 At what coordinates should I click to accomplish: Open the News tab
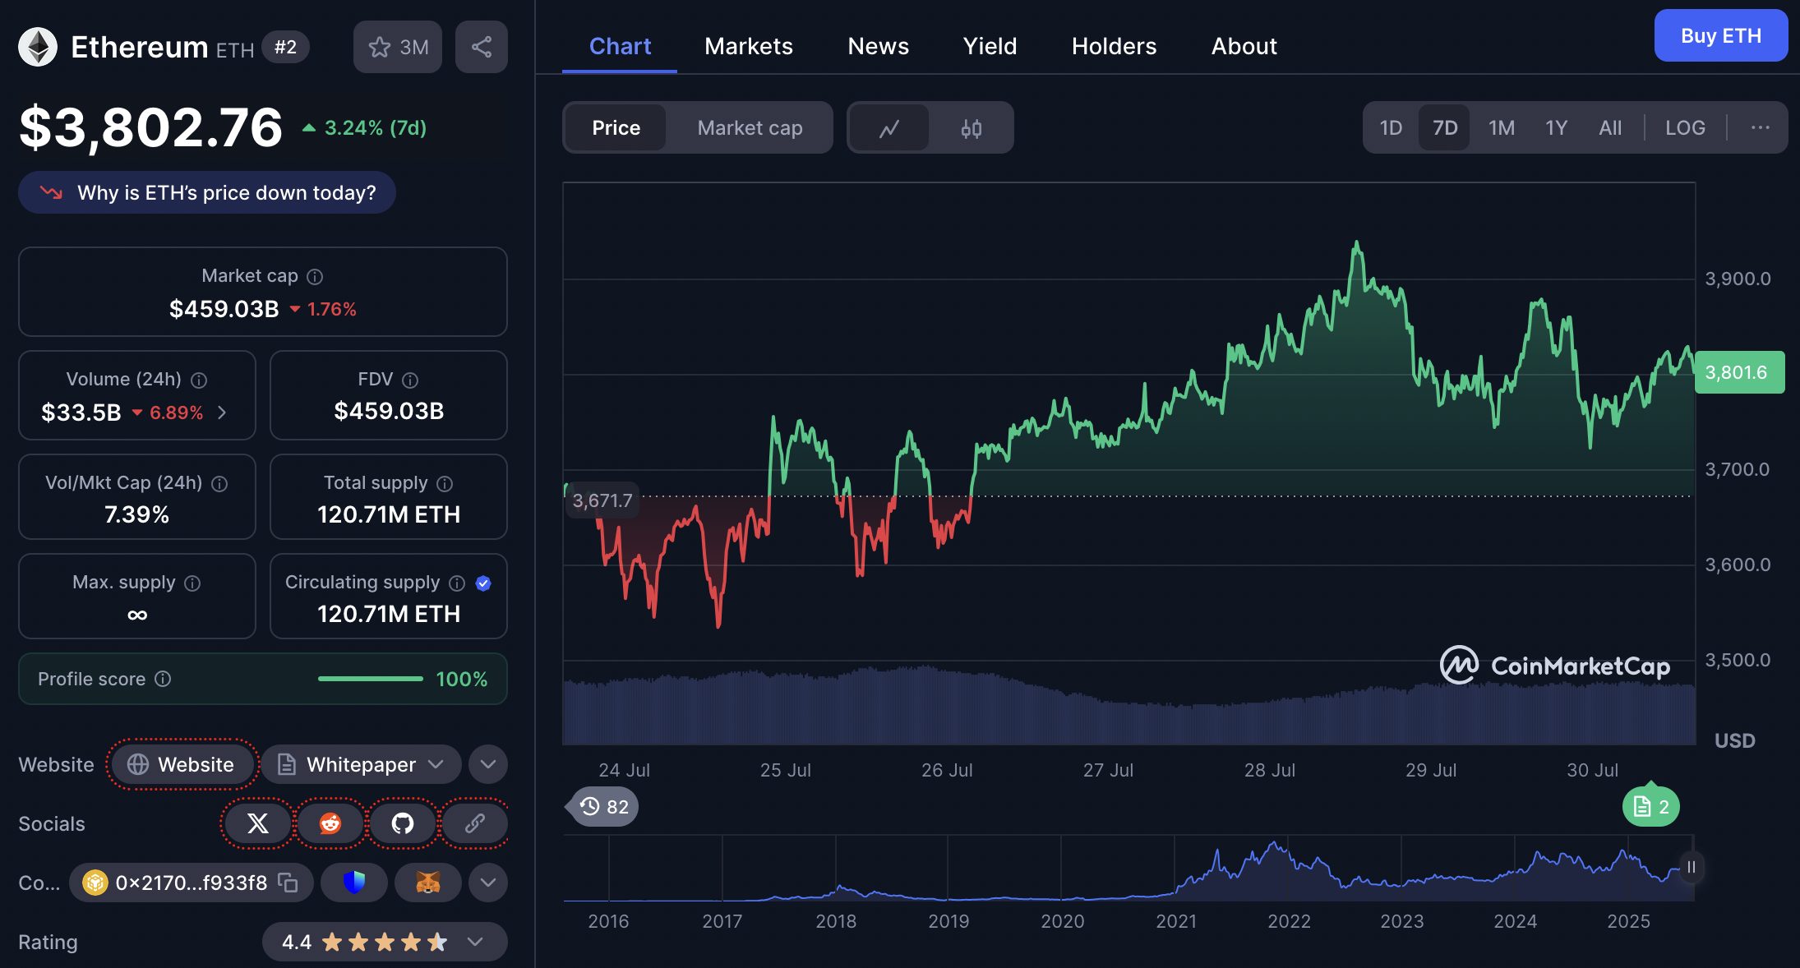coord(878,46)
